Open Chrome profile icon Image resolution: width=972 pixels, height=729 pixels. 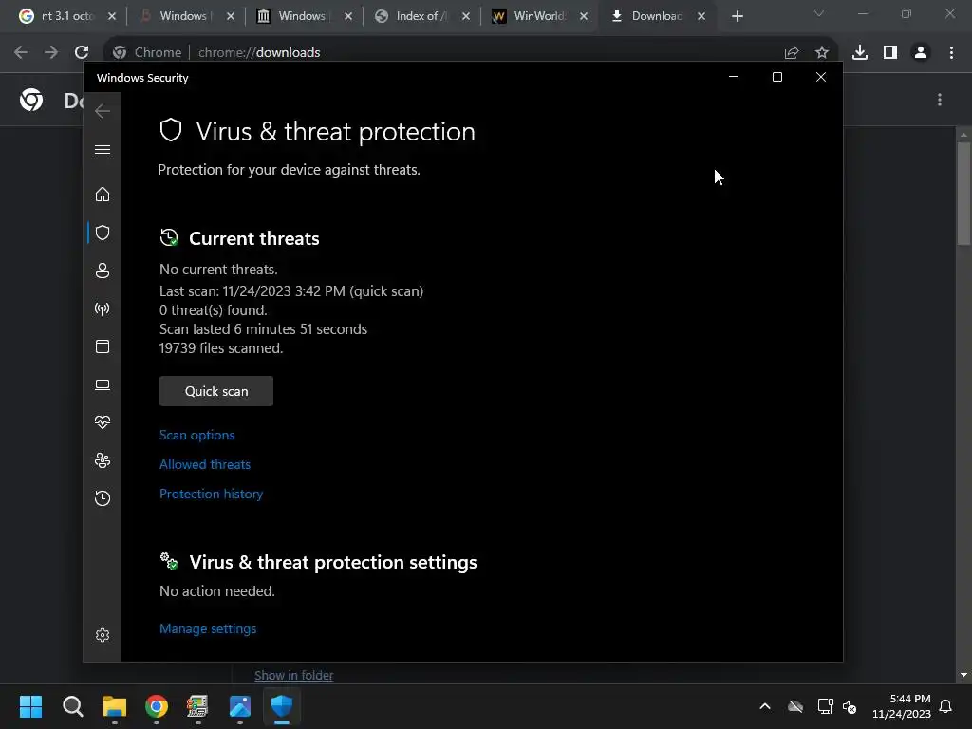coord(921,52)
